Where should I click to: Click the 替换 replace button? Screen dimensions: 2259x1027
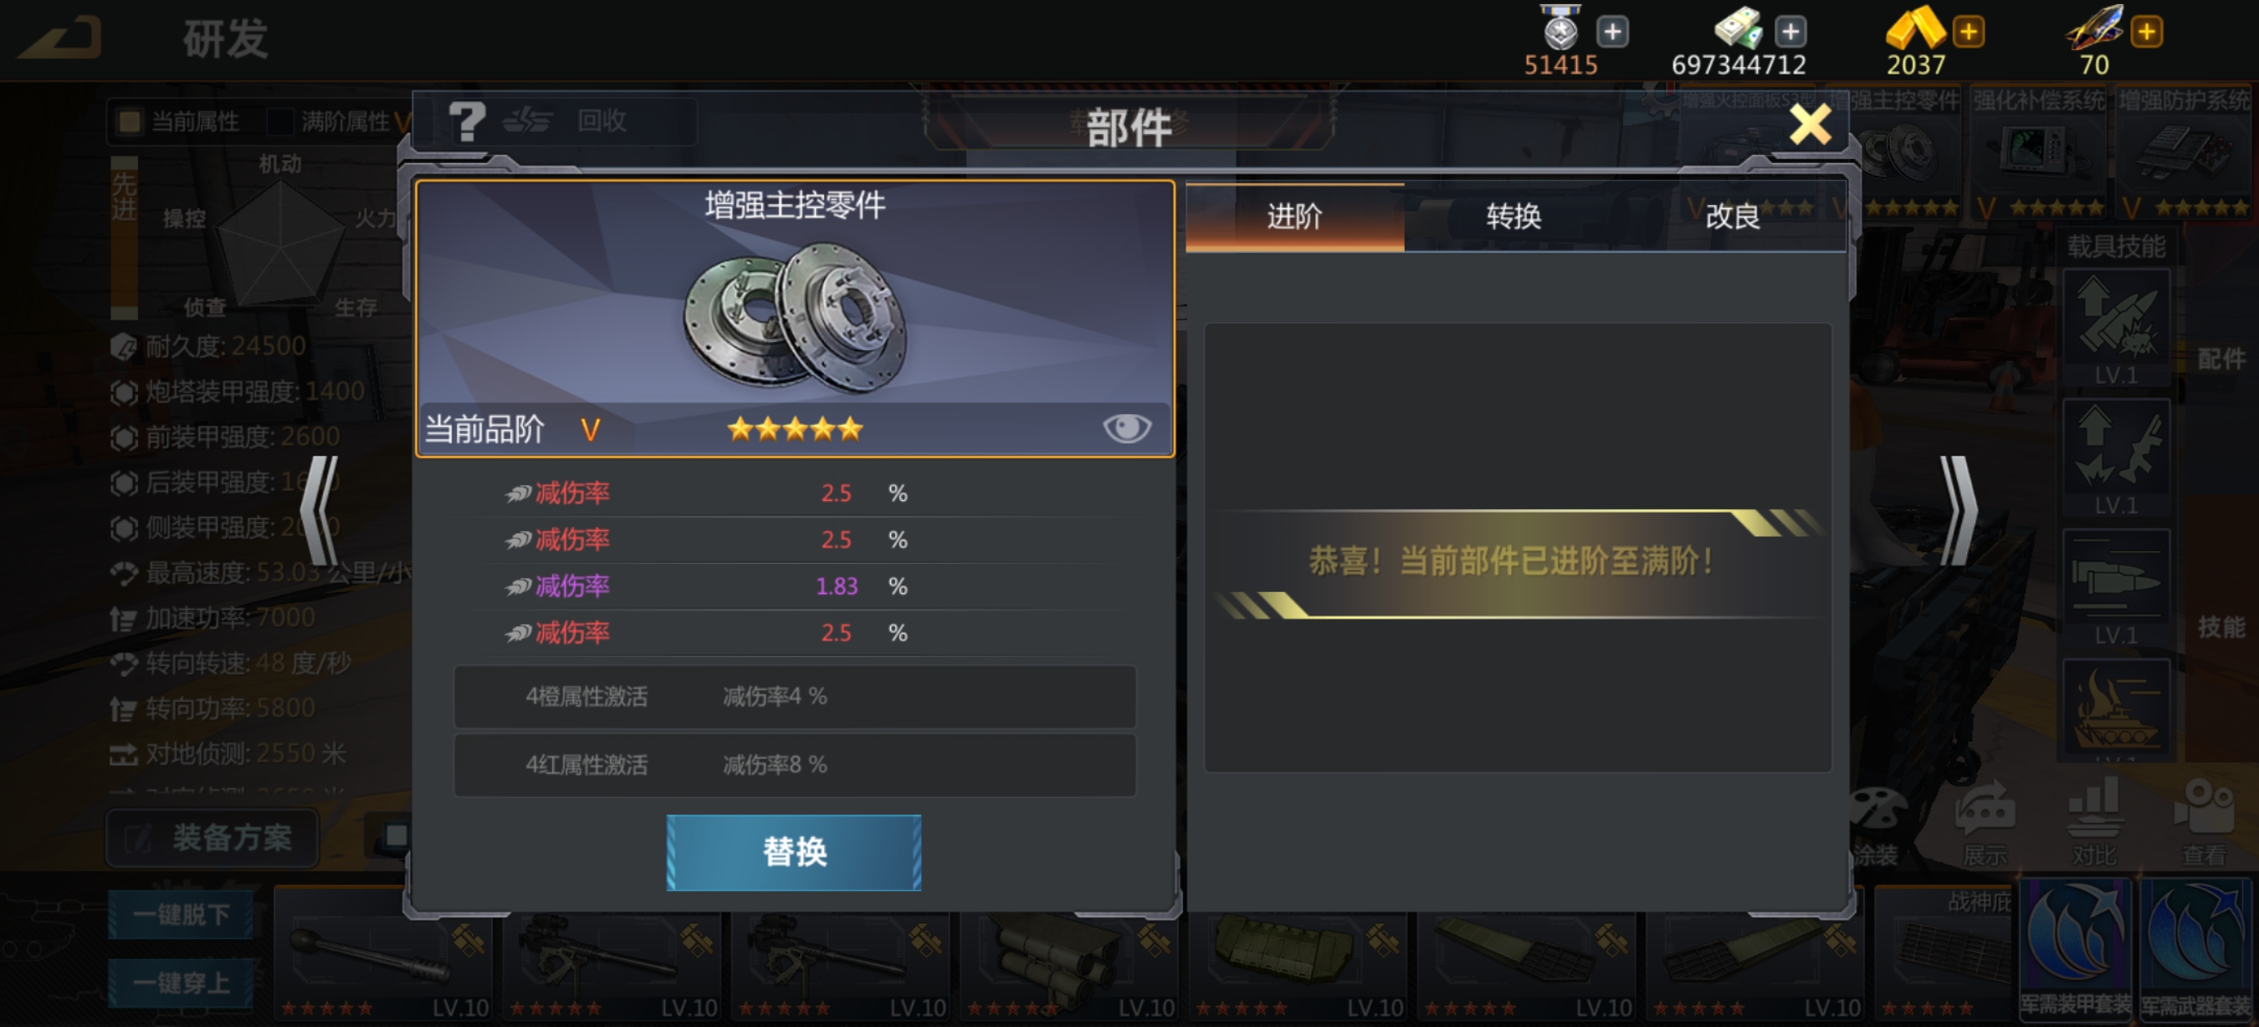point(794,851)
